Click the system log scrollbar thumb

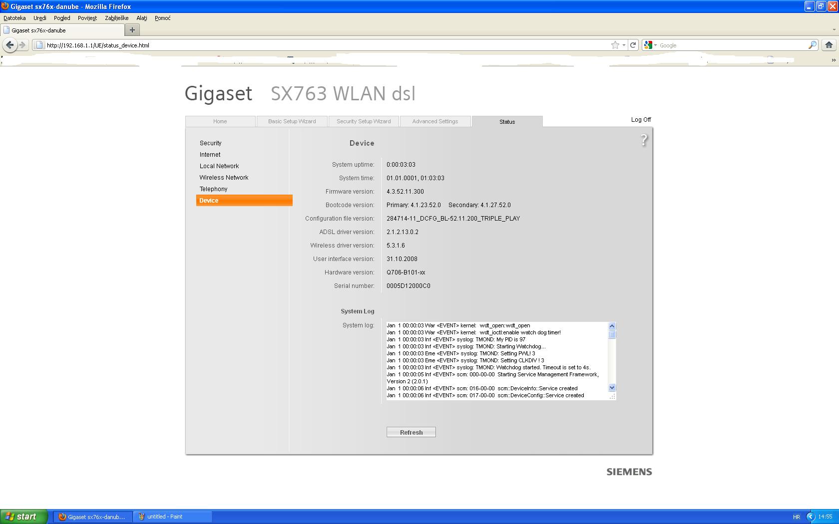click(x=612, y=334)
